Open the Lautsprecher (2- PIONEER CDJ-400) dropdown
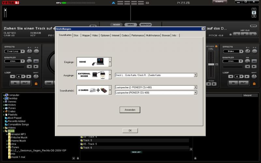The width and height of the screenshot is (261, 163). pyautogui.click(x=195, y=87)
